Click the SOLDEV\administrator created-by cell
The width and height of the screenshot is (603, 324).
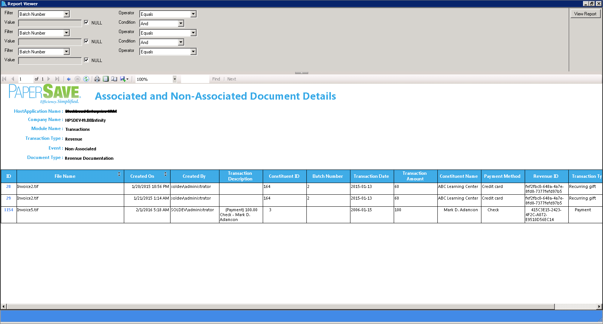195,215
